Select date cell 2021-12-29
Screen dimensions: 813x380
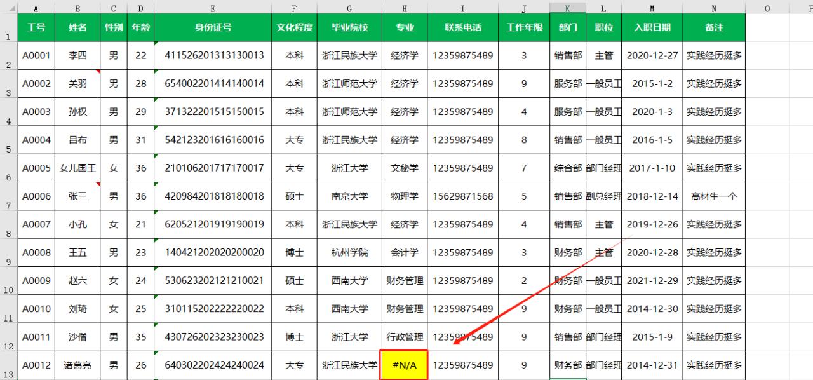click(x=652, y=280)
